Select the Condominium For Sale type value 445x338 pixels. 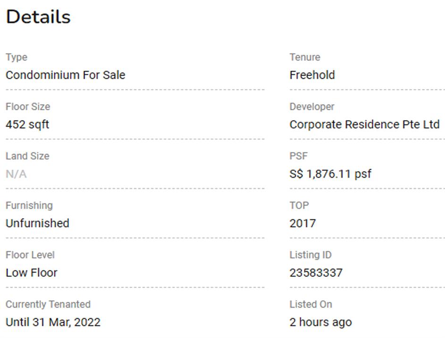pyautogui.click(x=65, y=75)
